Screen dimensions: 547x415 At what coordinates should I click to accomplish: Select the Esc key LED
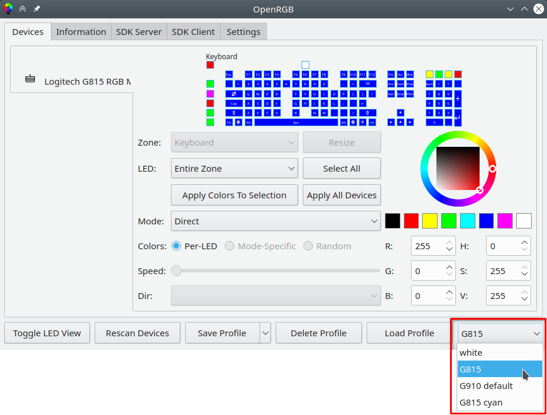229,75
